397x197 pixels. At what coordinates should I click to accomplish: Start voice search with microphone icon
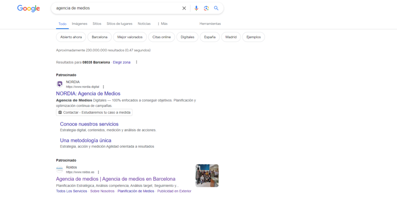[x=196, y=8]
